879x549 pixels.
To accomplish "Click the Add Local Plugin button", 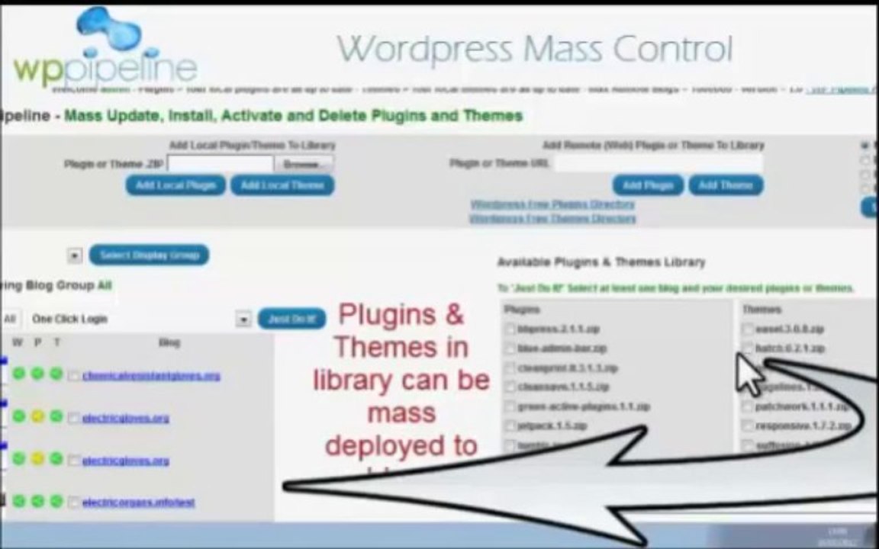I will pyautogui.click(x=175, y=185).
